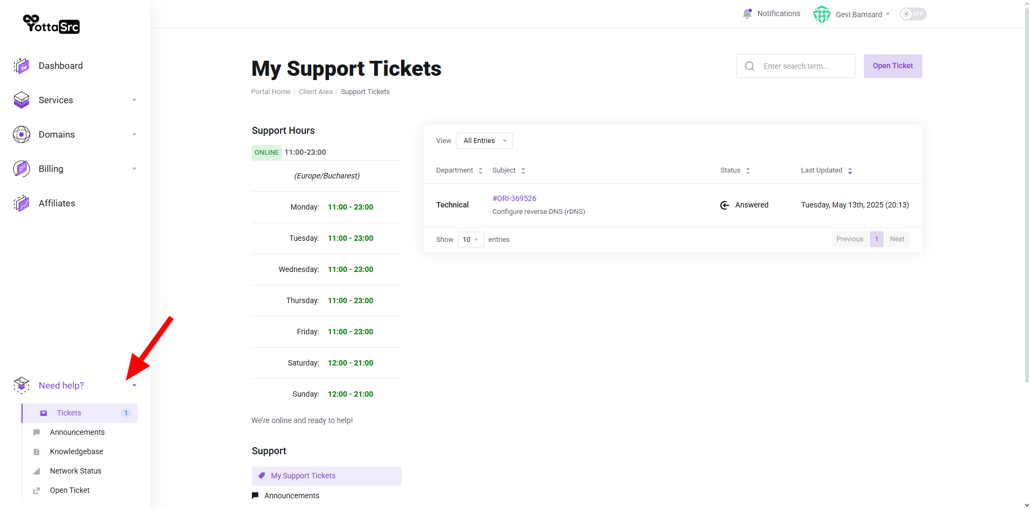This screenshot has width=1031, height=509.
Task: Open Dashboard from sidebar icon
Action: (x=22, y=66)
